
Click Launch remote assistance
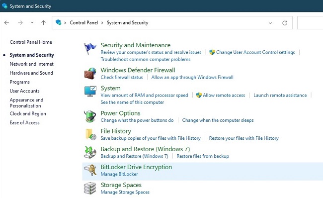tap(280, 96)
